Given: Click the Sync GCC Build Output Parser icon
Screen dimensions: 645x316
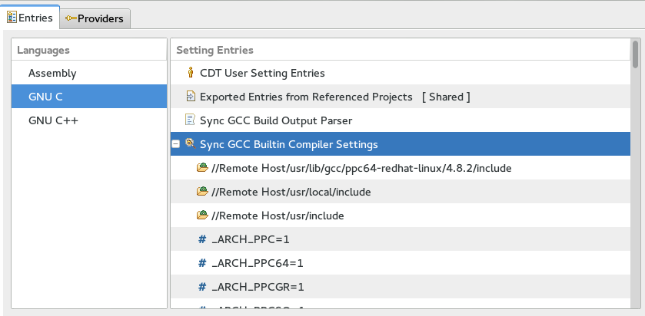Looking at the screenshot, I should pyautogui.click(x=190, y=120).
